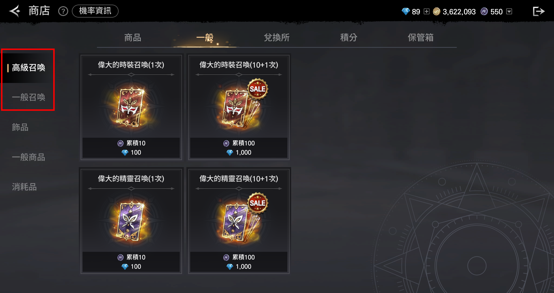Image resolution: width=554 pixels, height=293 pixels.
Task: Buy 偉大的時裝召喚(1次) card item
Action: (x=131, y=107)
